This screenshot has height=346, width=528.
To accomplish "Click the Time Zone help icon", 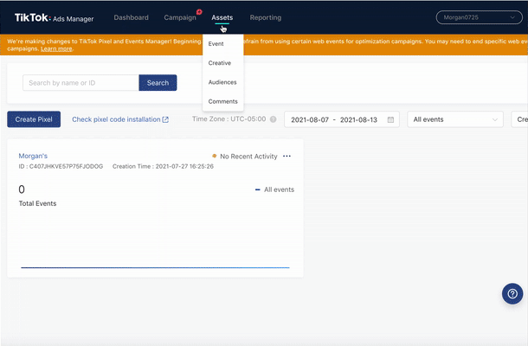I will coord(274,119).
